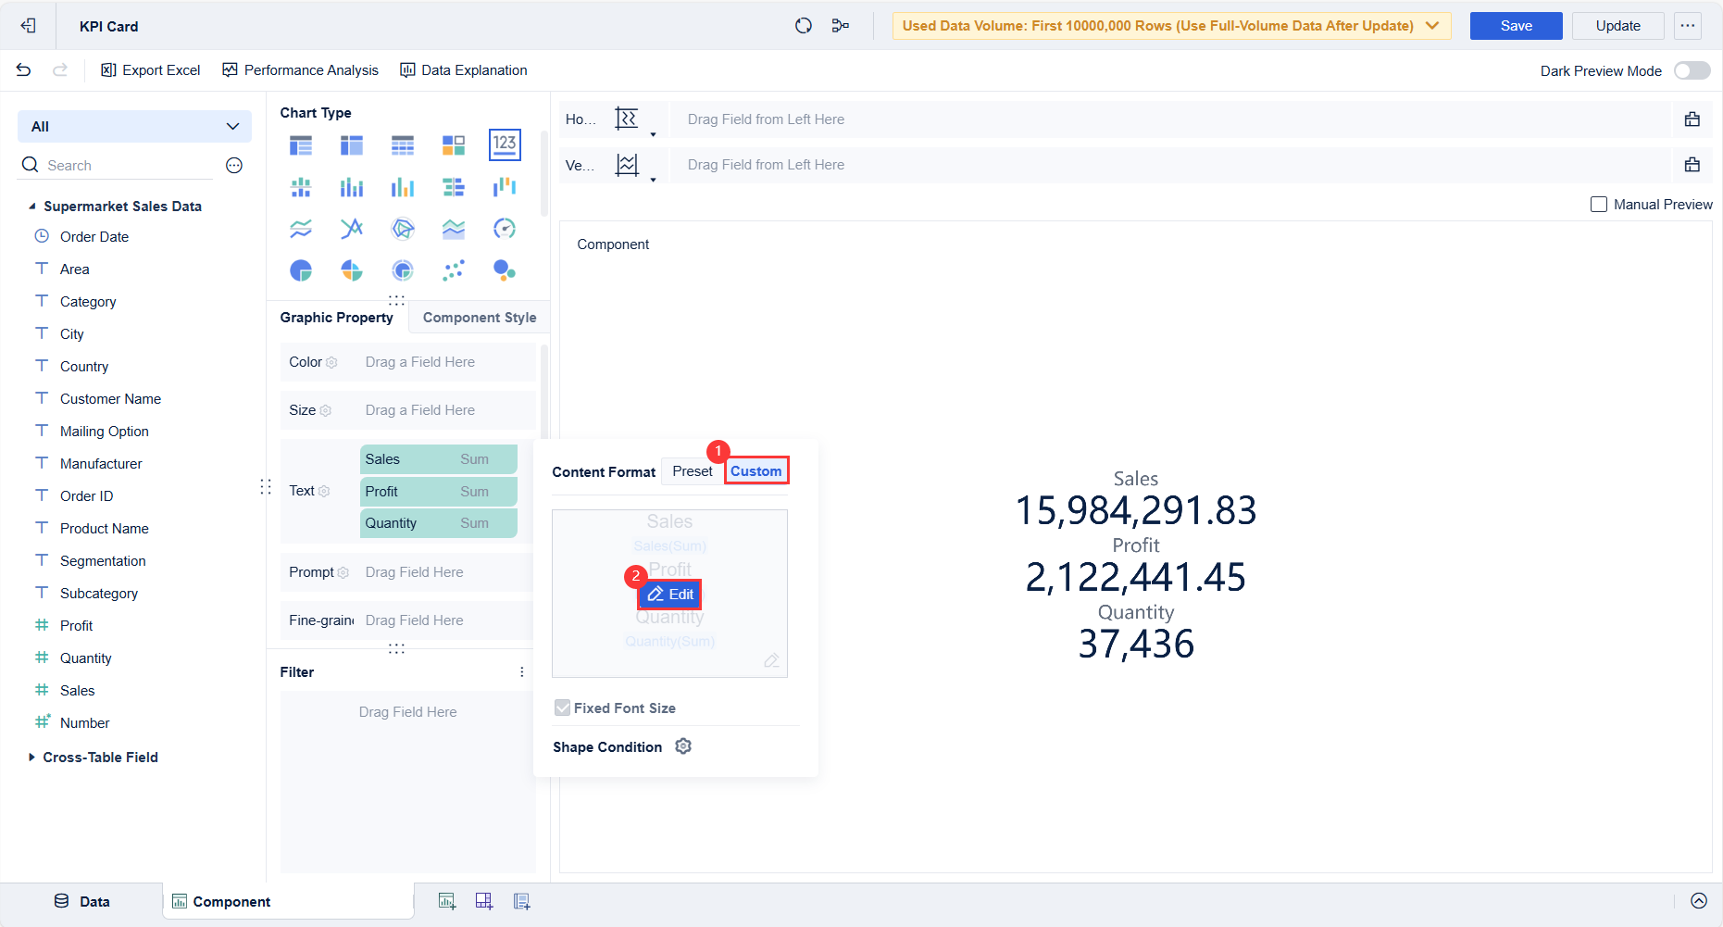Open the Export Excel function

150,69
